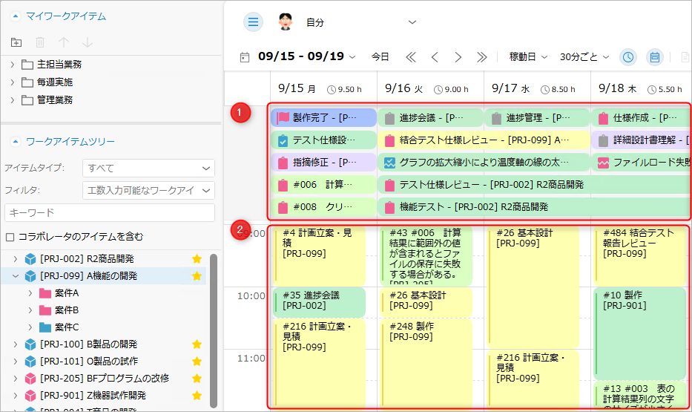Click the blue calendar view icon in toolbar
692x412 pixels.
pyautogui.click(x=654, y=57)
